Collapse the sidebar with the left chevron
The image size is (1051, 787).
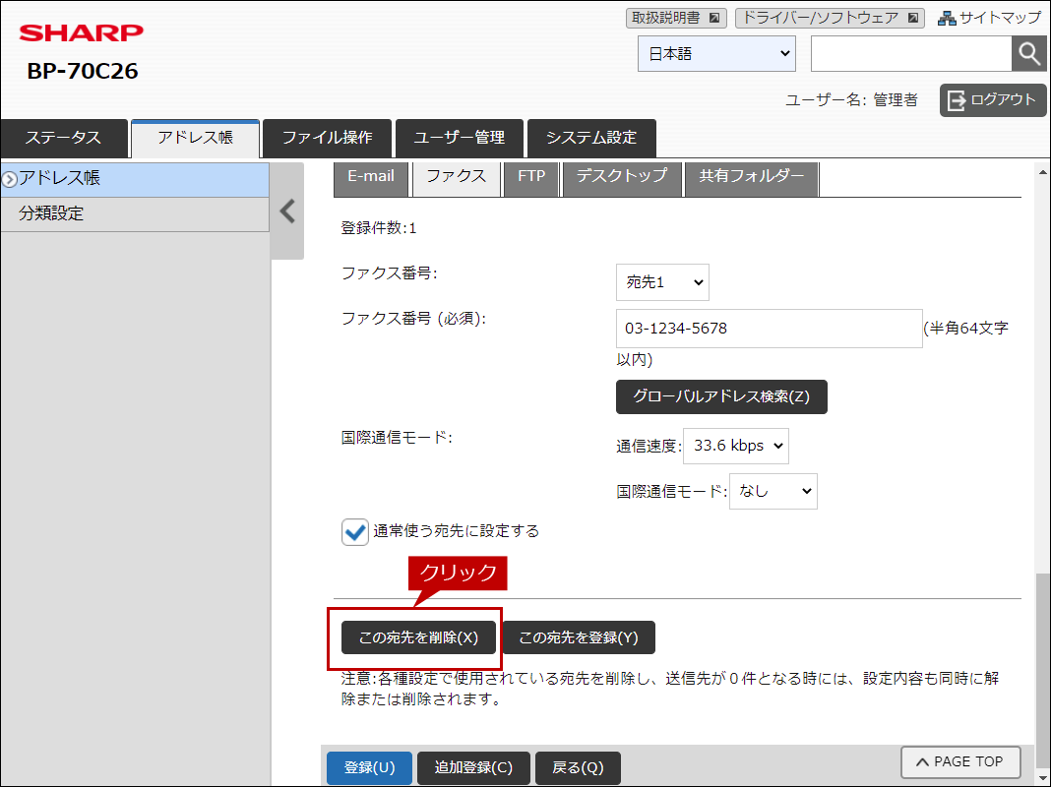[x=287, y=212]
